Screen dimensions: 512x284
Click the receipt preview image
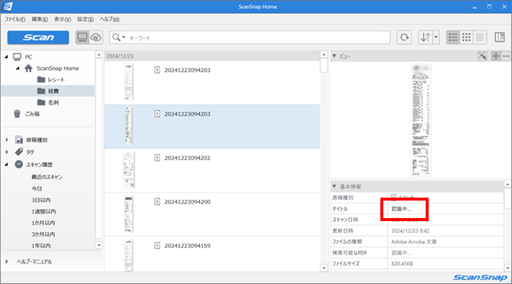(421, 120)
